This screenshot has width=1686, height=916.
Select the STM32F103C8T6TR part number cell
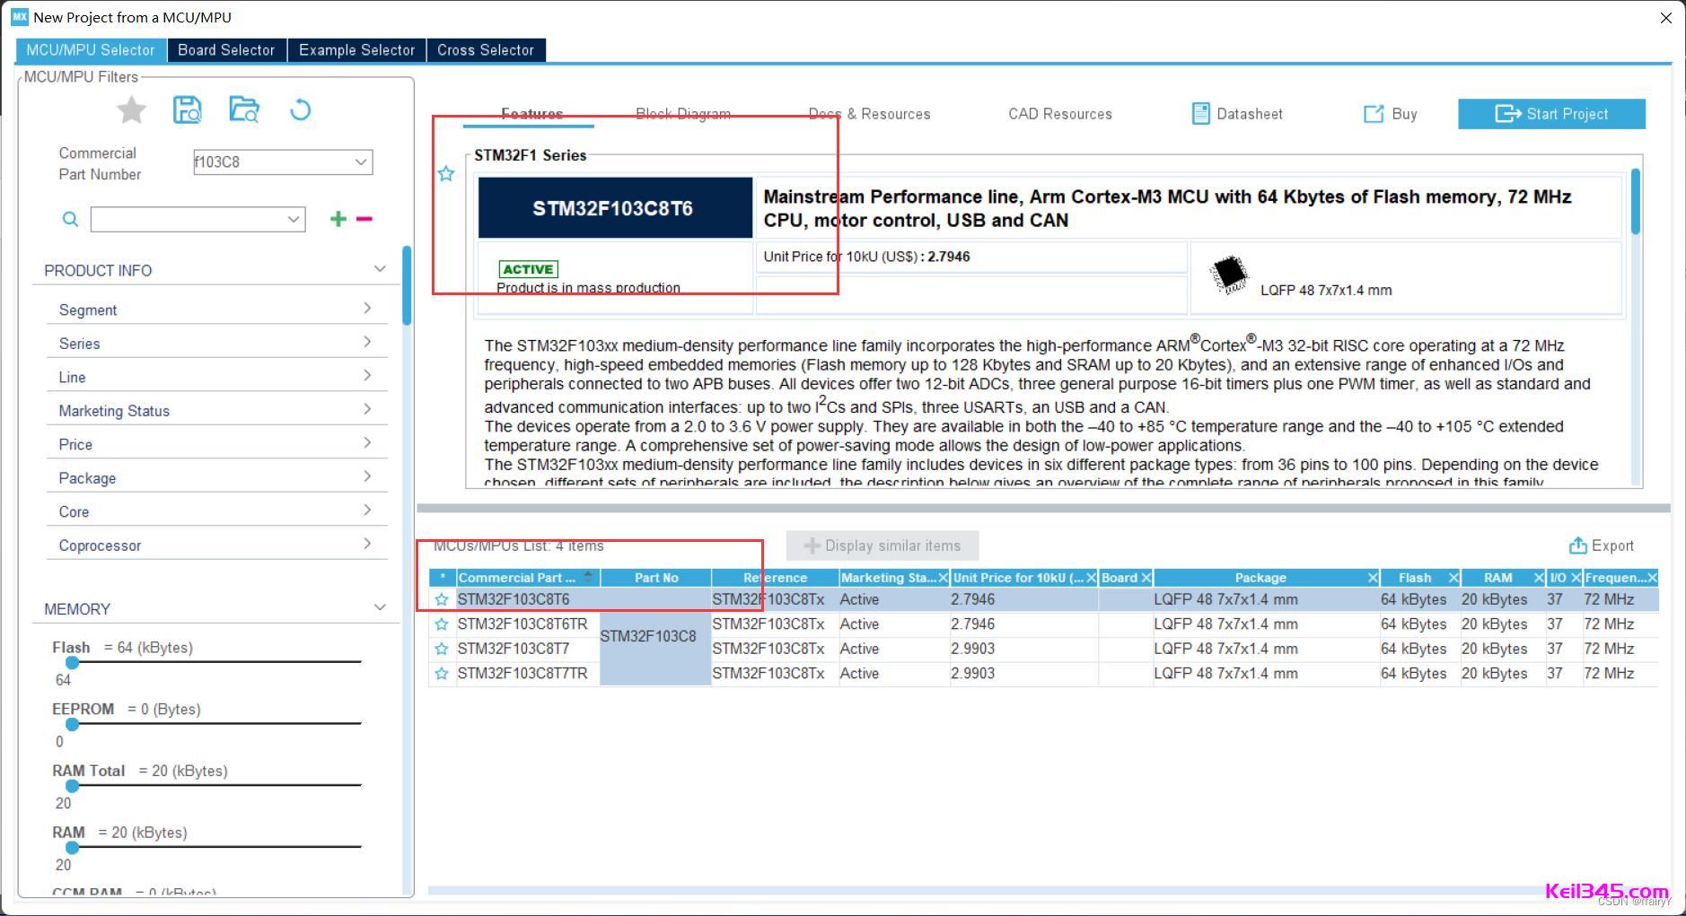coord(528,624)
